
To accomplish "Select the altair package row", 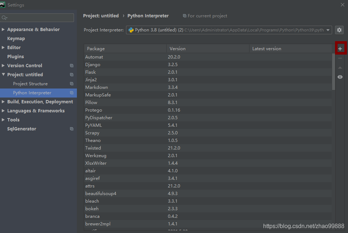I will 208,171.
